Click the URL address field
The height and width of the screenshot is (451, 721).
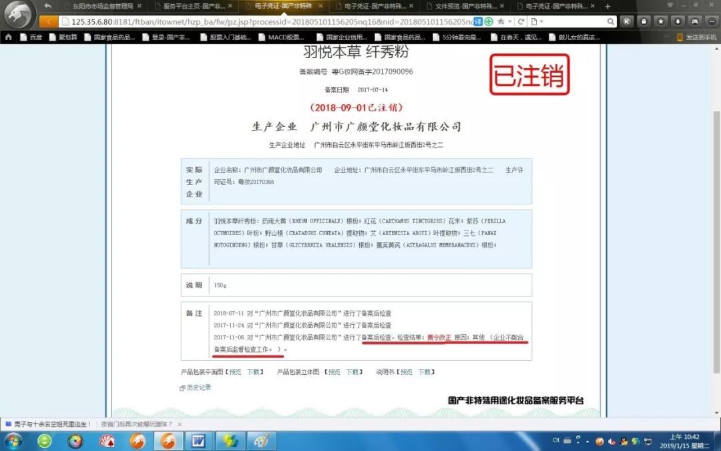coord(267,21)
